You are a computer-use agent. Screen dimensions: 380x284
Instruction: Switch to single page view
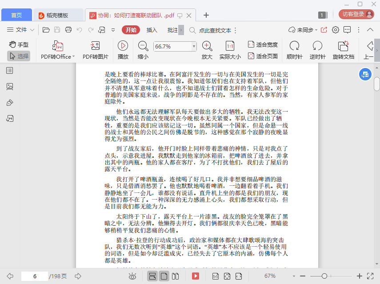coord(164,276)
